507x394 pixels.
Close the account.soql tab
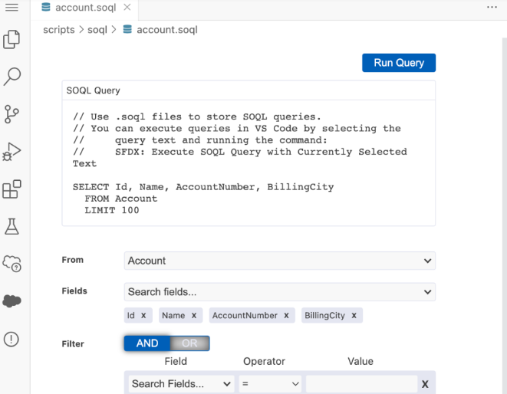127,8
